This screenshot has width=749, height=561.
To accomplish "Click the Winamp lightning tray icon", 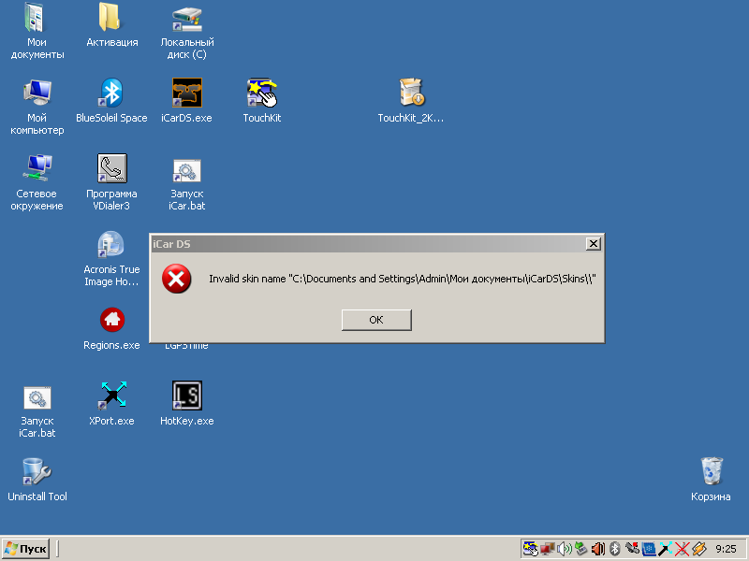I will 698,549.
